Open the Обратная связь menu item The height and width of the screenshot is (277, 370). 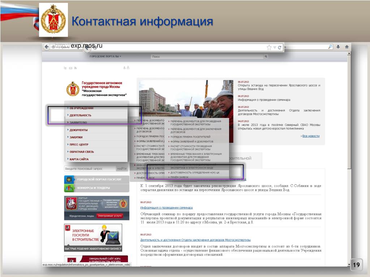[81, 152]
